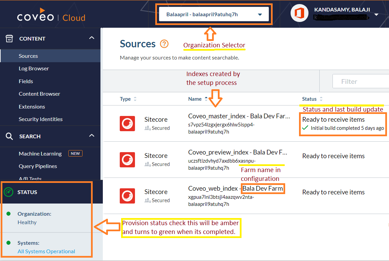Click Sitecore icon for Coveo_web_index row

[127, 196]
